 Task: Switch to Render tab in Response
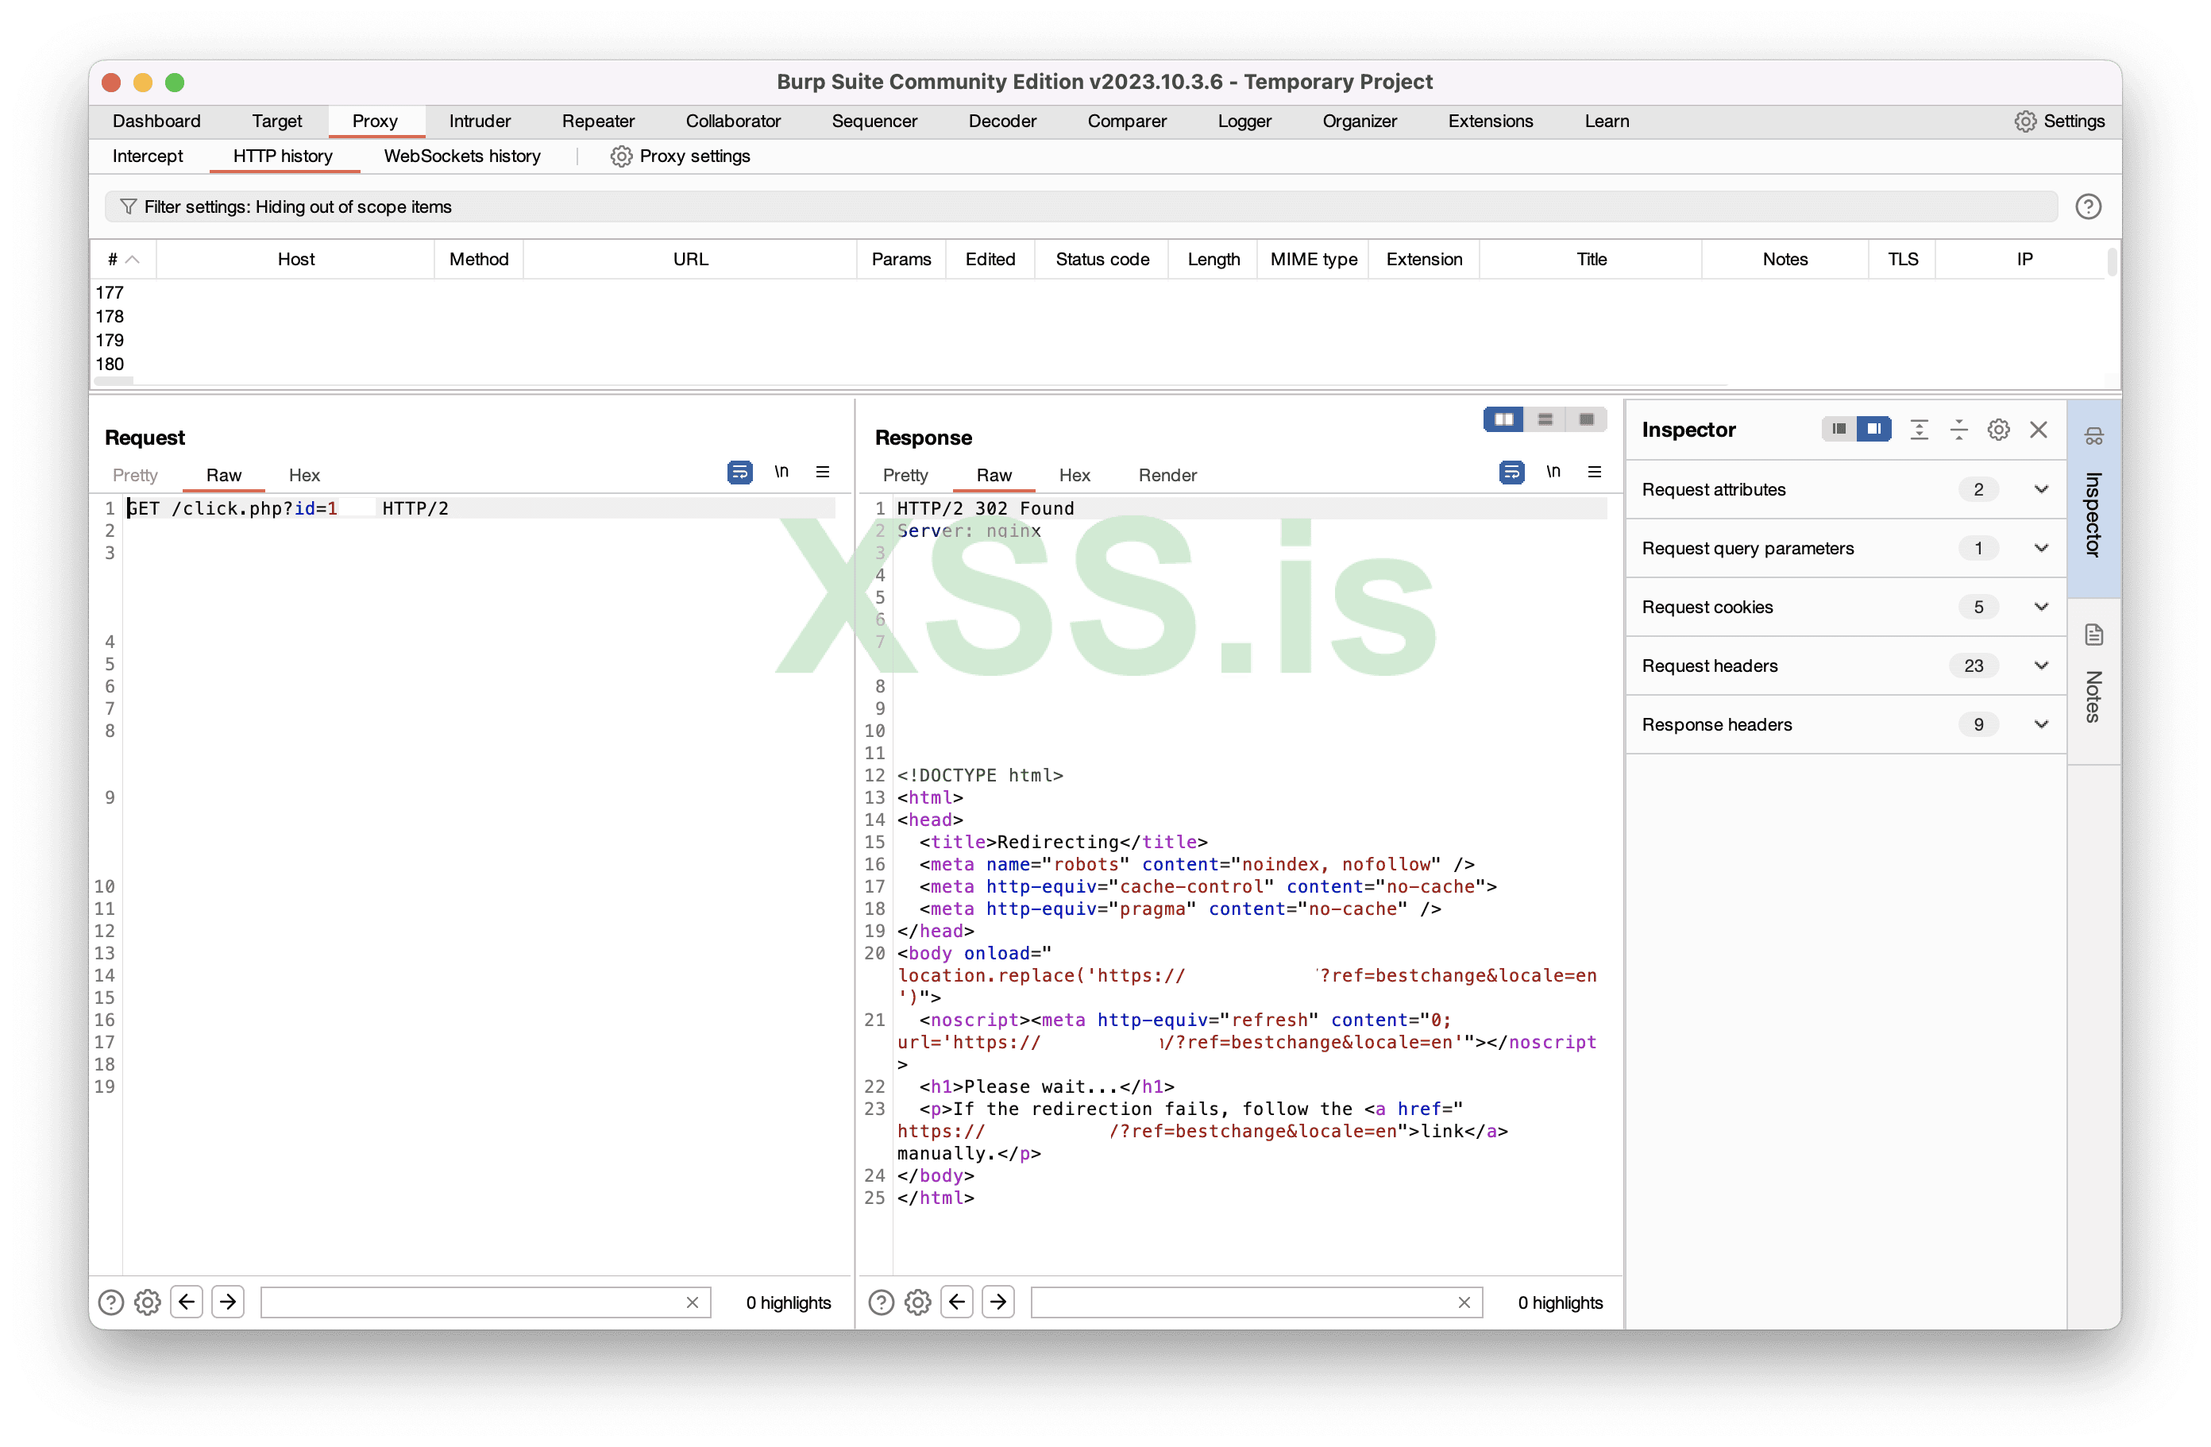pyautogui.click(x=1167, y=476)
